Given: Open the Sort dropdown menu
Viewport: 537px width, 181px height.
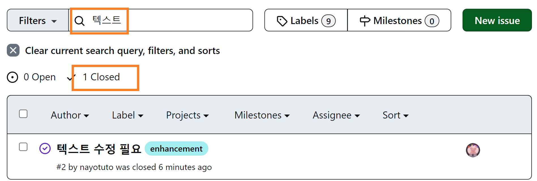Looking at the screenshot, I should [395, 115].
